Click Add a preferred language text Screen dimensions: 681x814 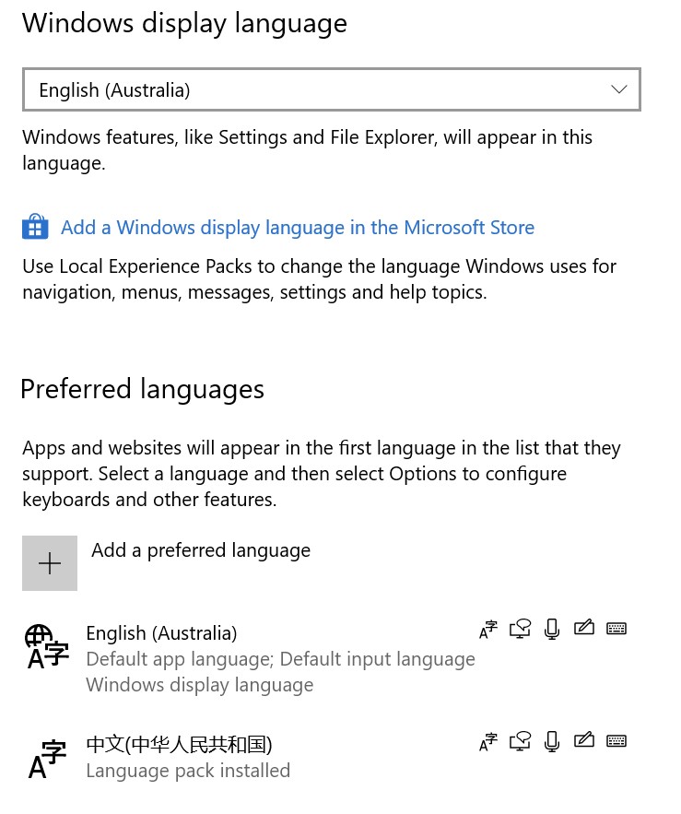coord(201,550)
